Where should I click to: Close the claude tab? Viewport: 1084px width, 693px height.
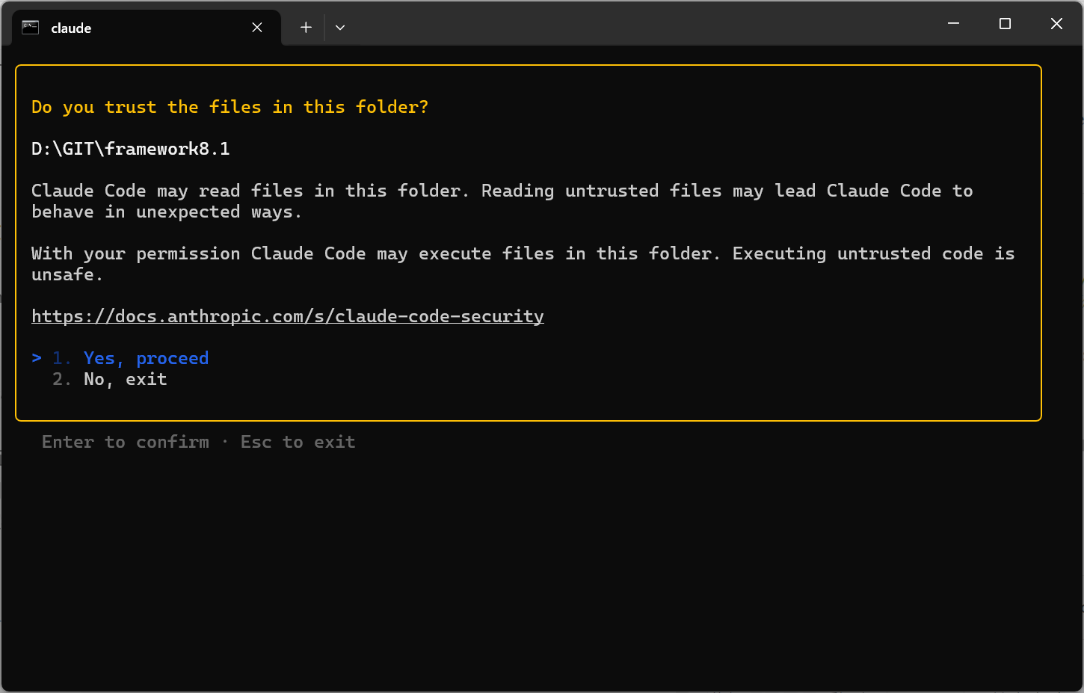[x=257, y=28]
